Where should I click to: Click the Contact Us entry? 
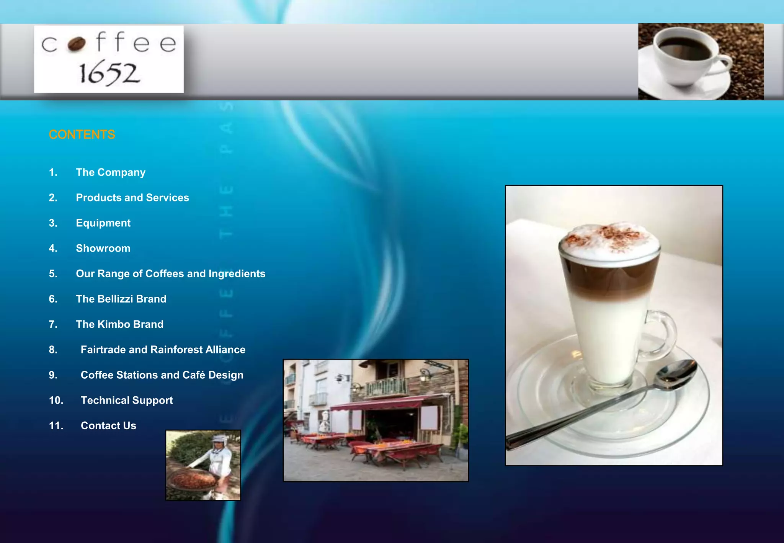pos(108,425)
